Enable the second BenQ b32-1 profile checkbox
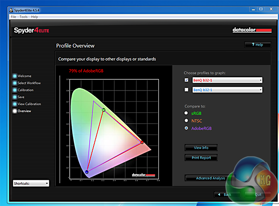Viewport: 279px width, 206px height. [x=186, y=90]
